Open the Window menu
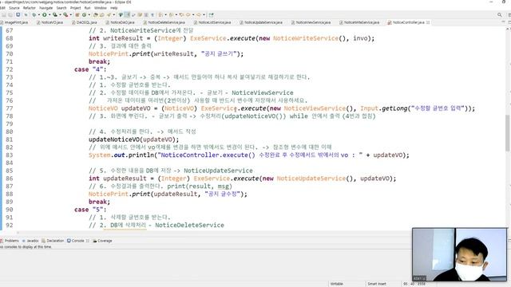The width and height of the screenshot is (511, 287). 101,8
